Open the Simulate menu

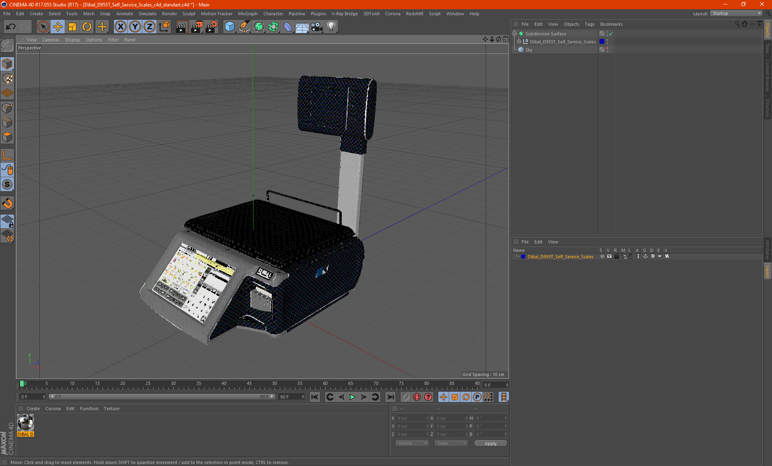[x=148, y=14]
